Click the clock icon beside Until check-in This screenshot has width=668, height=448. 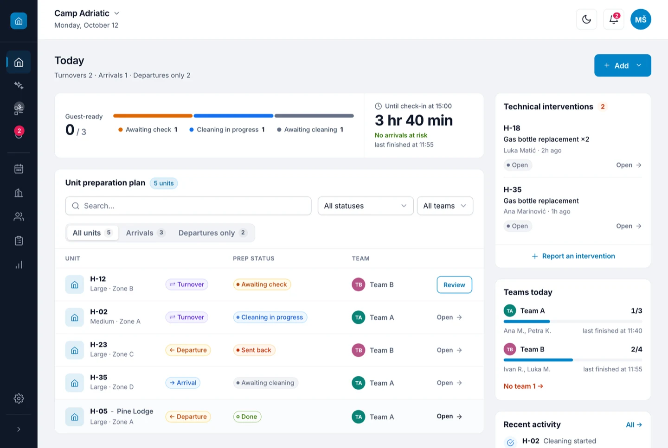tap(378, 106)
